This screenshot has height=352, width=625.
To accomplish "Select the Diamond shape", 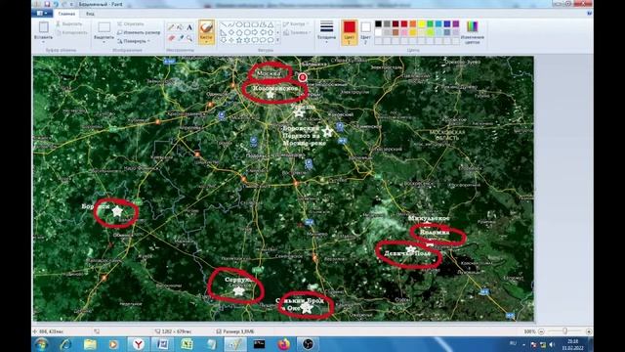I will point(231,32).
